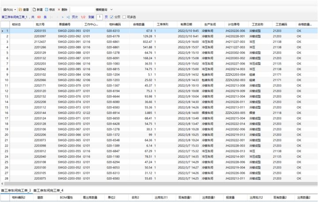The height and width of the screenshot is (202, 318).
Task: Click the scrollbar left arrow
Action: tap(2, 184)
